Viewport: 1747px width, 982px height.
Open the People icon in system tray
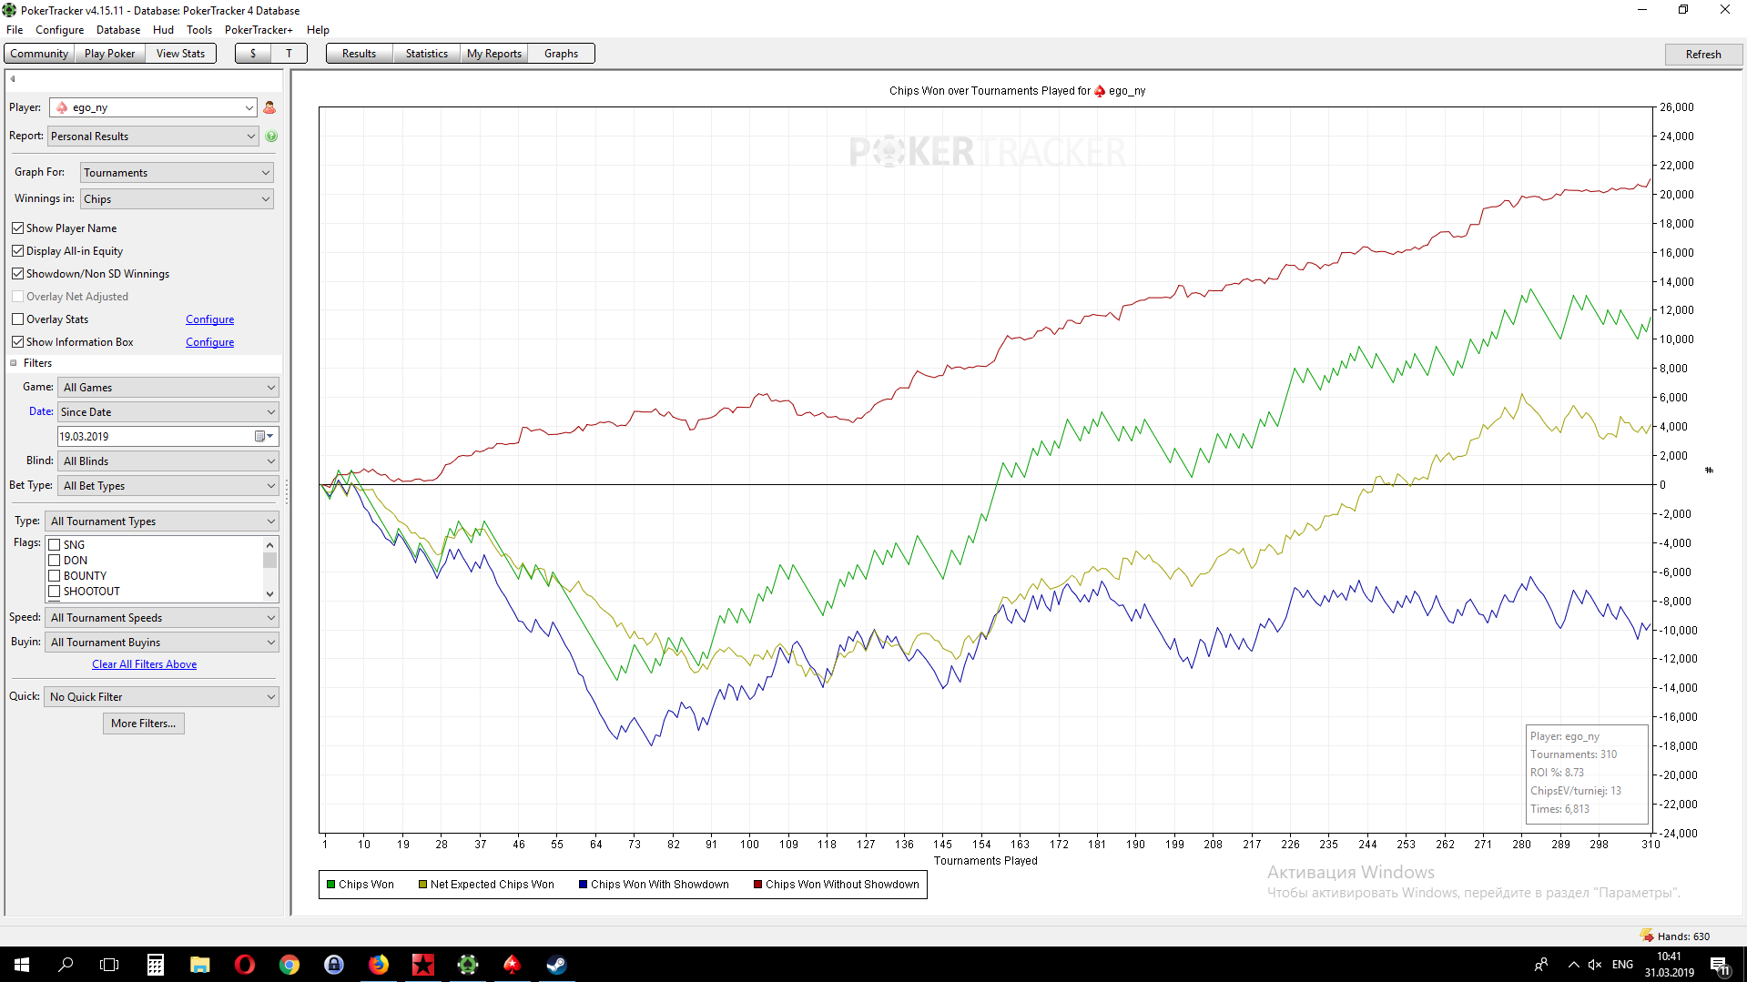pyautogui.click(x=1541, y=965)
